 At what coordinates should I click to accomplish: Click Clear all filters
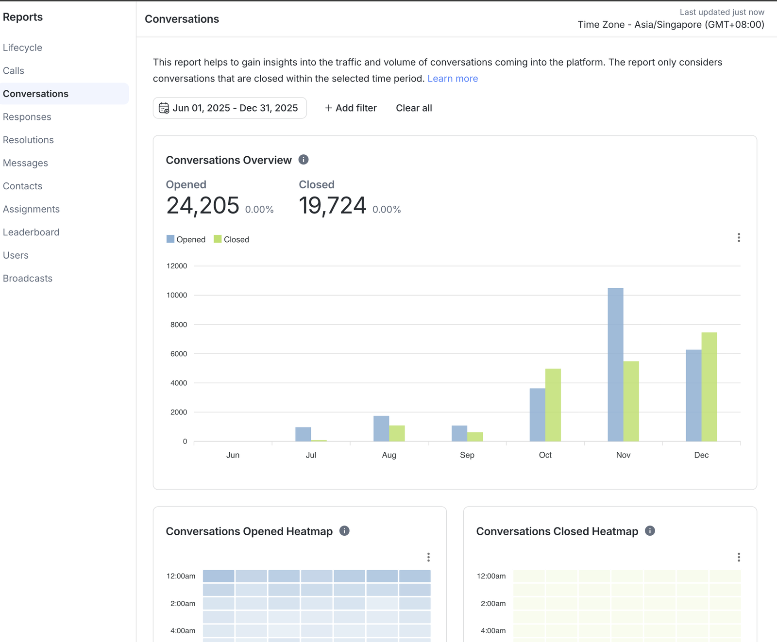tap(414, 108)
